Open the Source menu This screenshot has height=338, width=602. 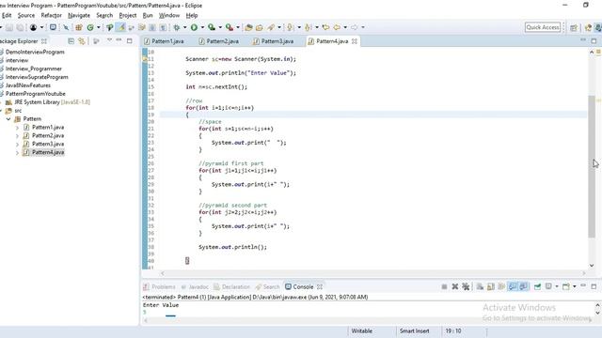tap(26, 15)
